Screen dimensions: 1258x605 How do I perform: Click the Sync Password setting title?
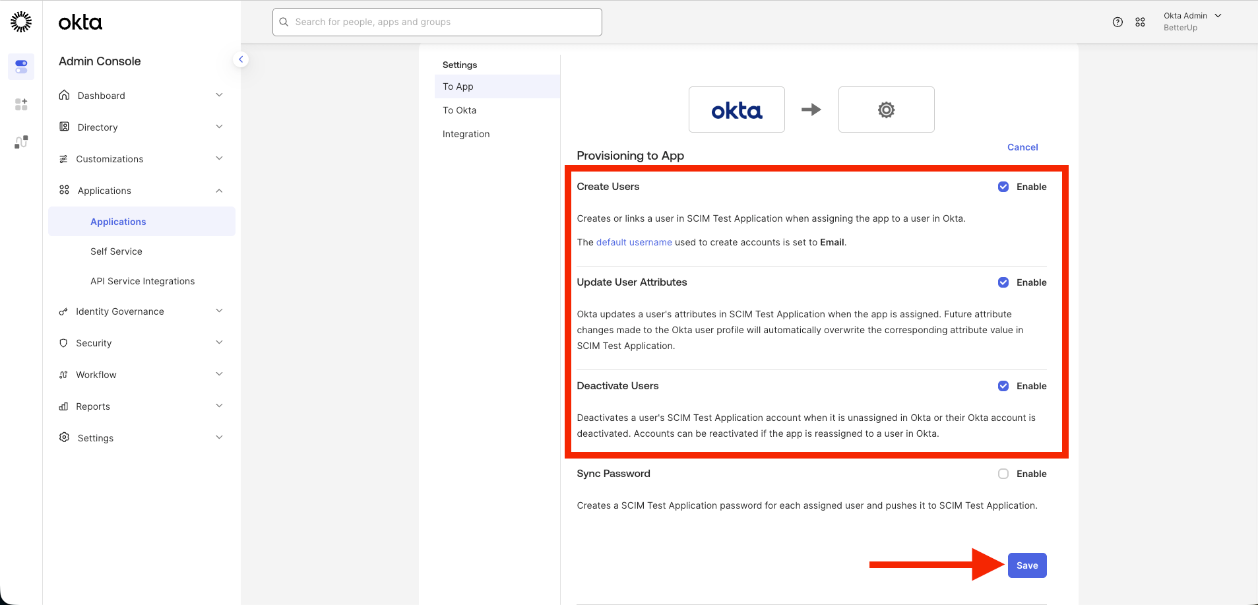(x=613, y=474)
